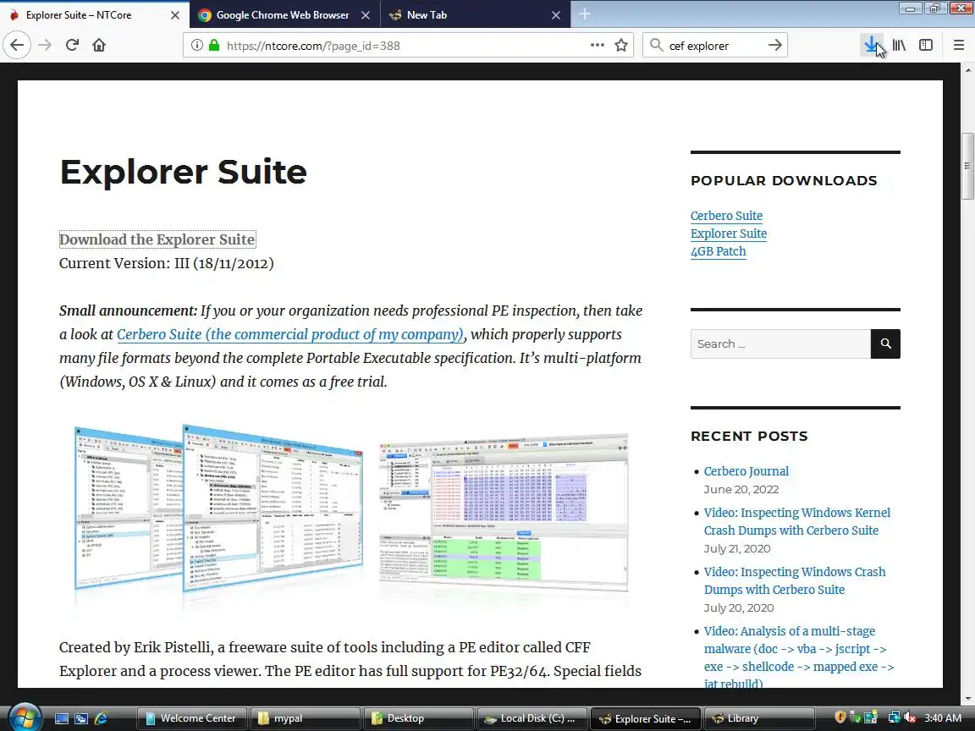The image size is (975, 731).
Task: Click the June 20, 2022 date text
Action: pyautogui.click(x=741, y=490)
